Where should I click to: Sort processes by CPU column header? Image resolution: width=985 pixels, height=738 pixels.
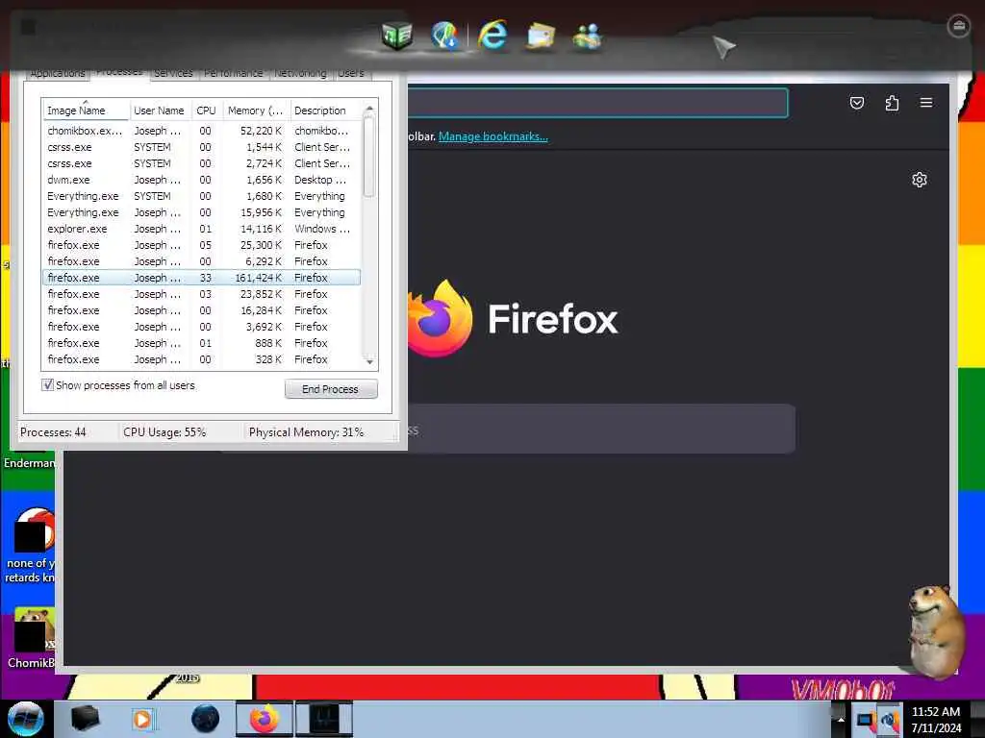(x=206, y=110)
